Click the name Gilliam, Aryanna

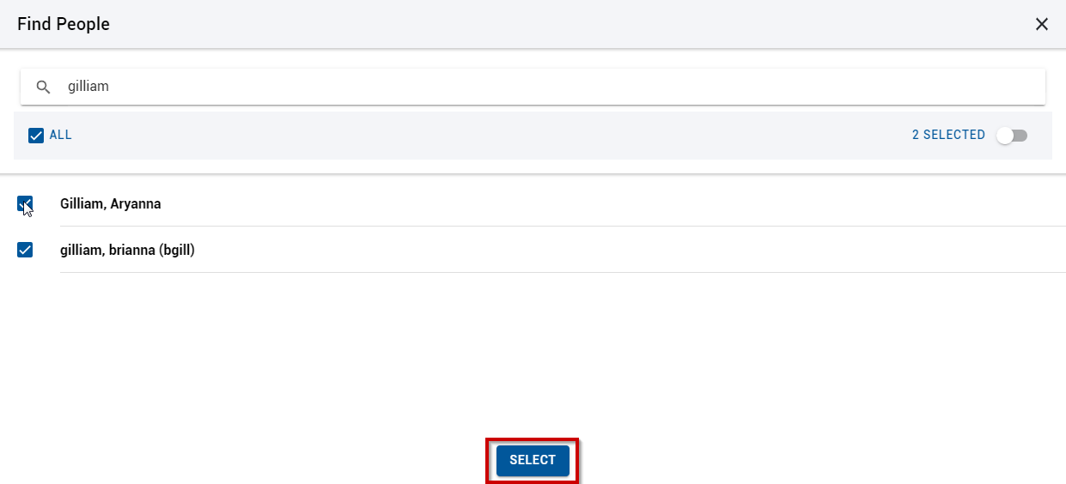click(x=111, y=204)
